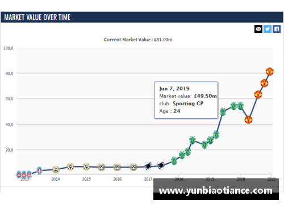Click the leftmost Novara crest marker
Screen dimensions: 284x205
tap(19, 174)
